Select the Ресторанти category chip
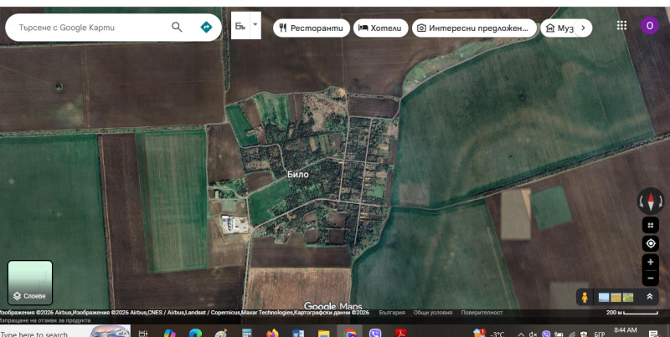The height and width of the screenshot is (337, 670). point(311,28)
